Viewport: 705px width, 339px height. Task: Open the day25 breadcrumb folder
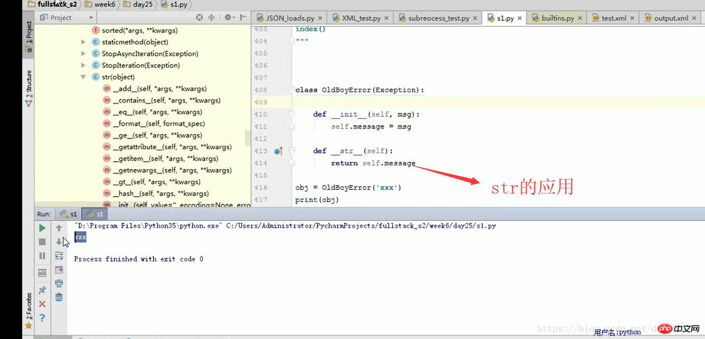(138, 4)
